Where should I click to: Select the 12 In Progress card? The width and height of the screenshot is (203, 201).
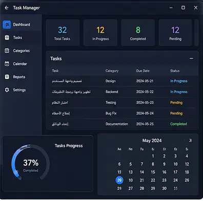point(100,33)
